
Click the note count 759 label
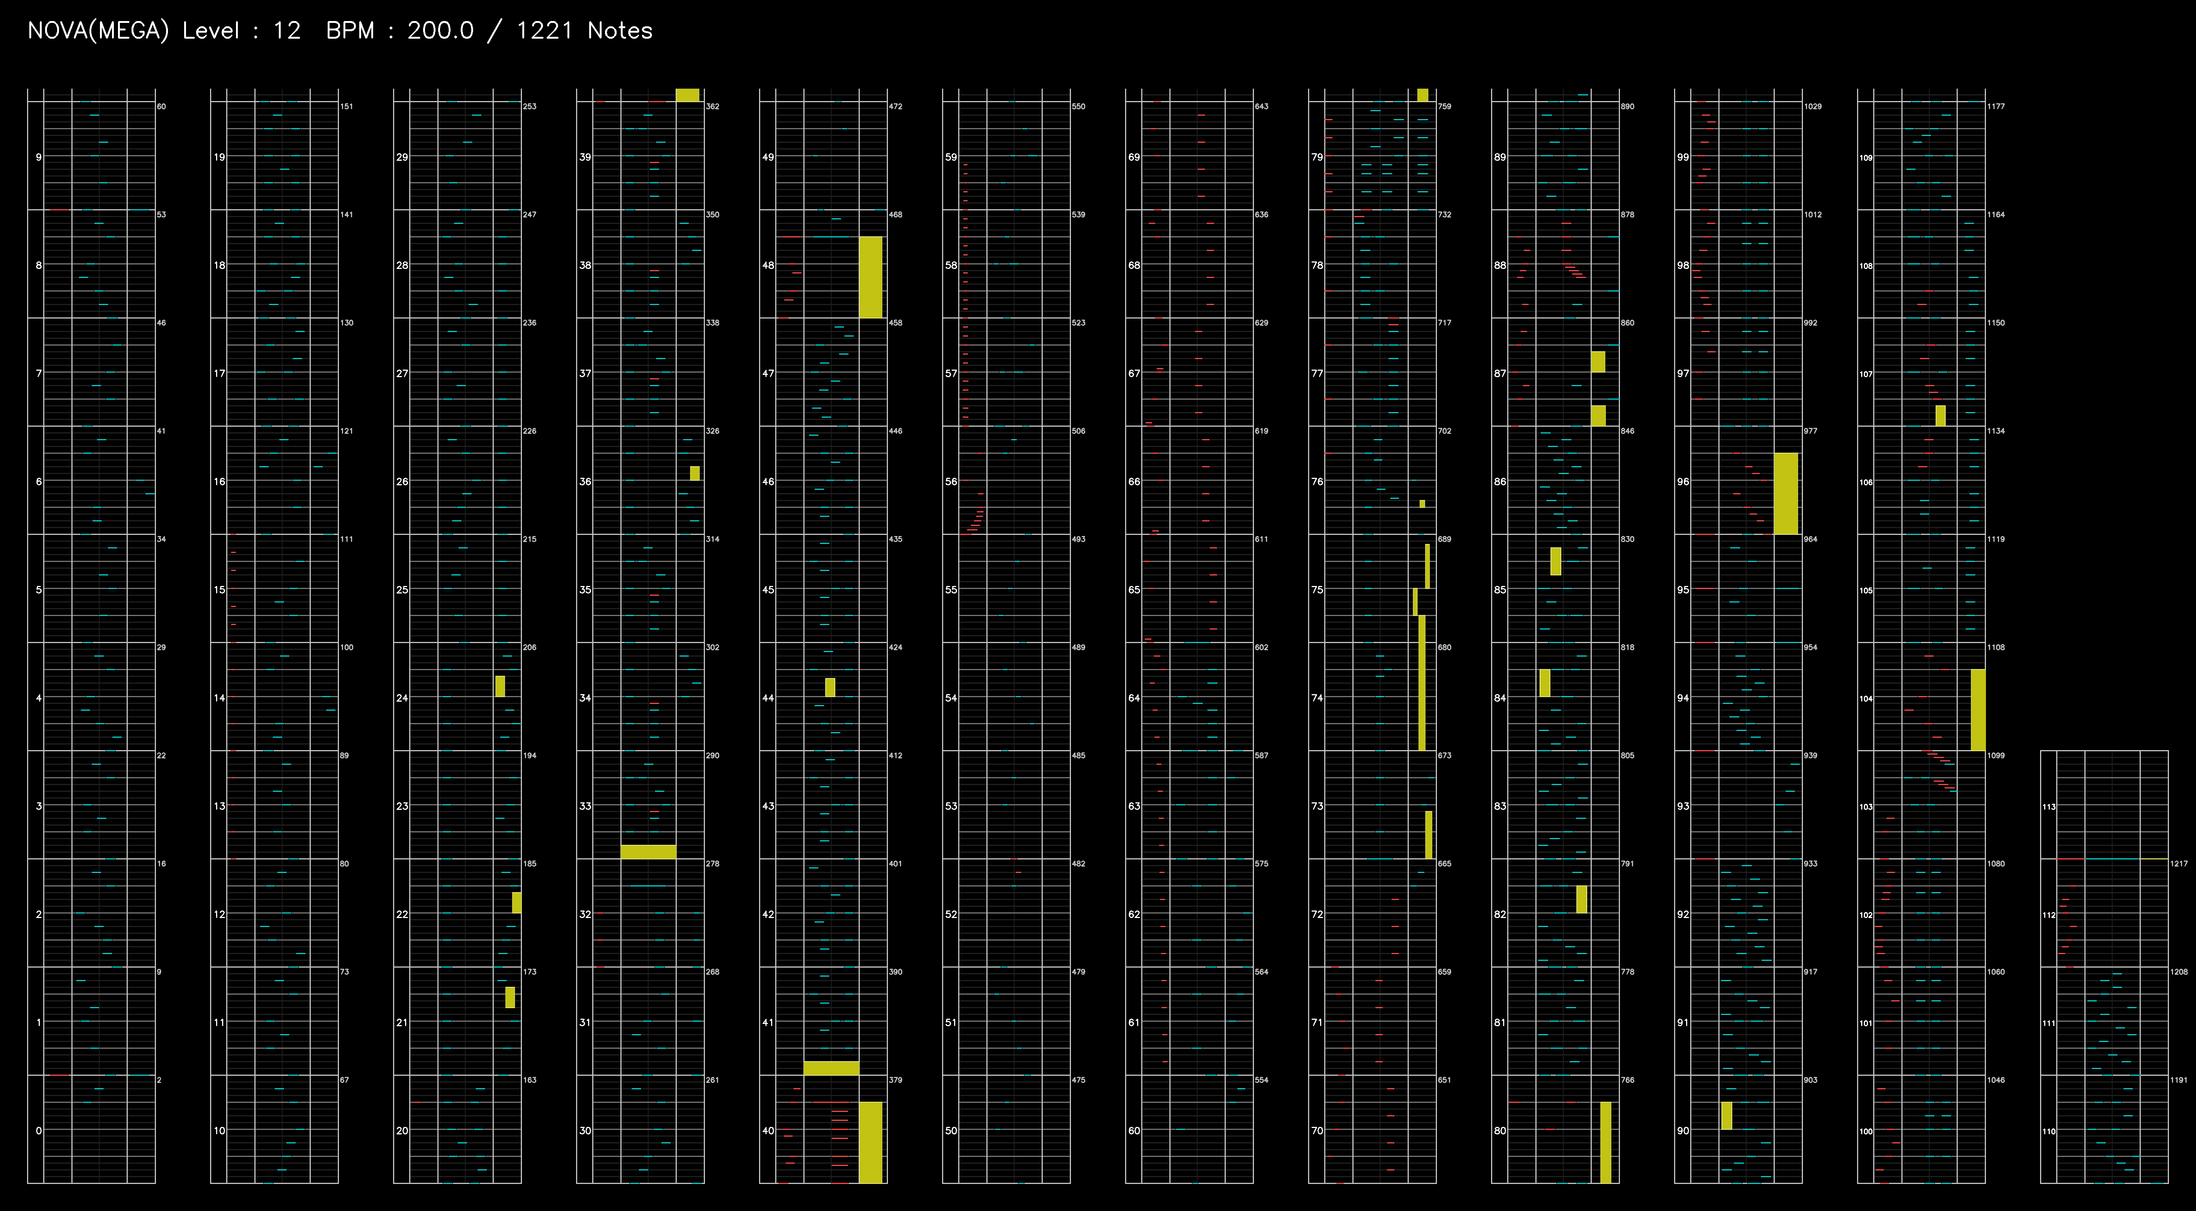(1444, 107)
